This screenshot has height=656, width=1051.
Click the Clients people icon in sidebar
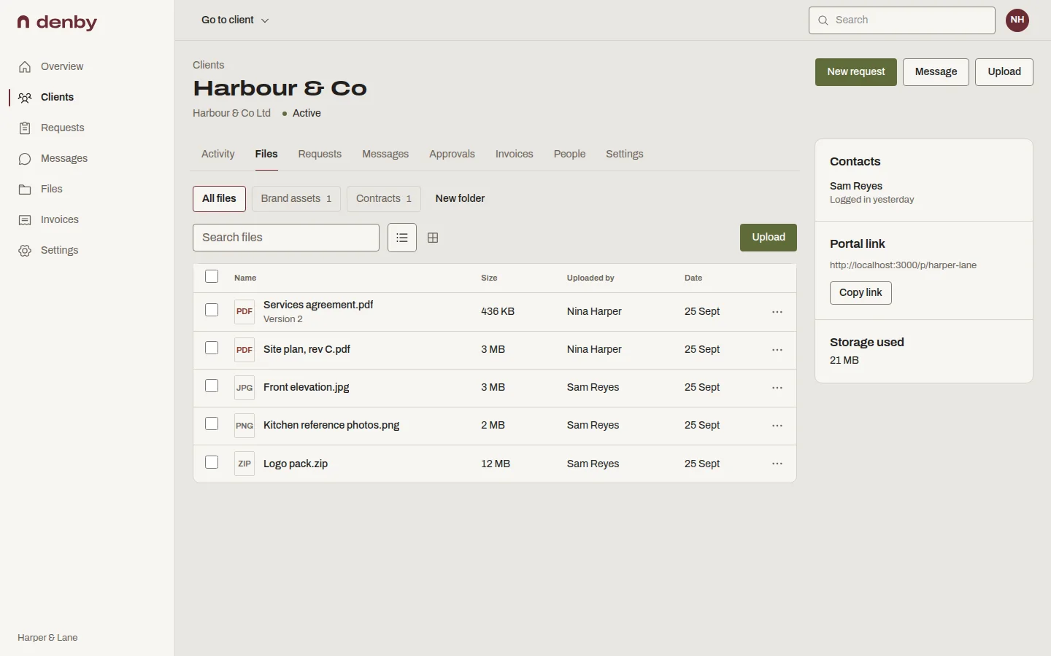tap(25, 98)
